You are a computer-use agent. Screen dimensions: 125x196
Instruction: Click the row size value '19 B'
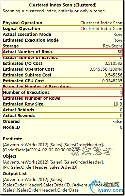tap(118, 104)
